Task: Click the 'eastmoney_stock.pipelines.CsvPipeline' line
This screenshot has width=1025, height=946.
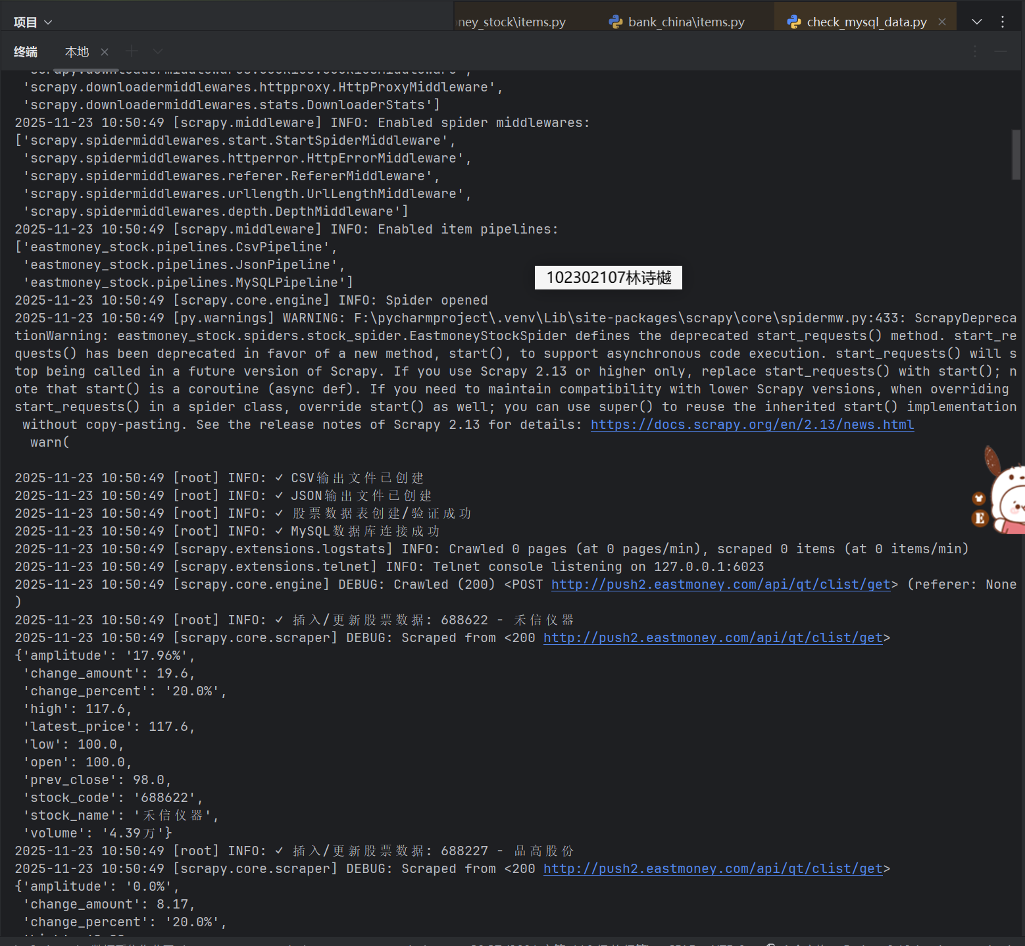Action: point(176,247)
